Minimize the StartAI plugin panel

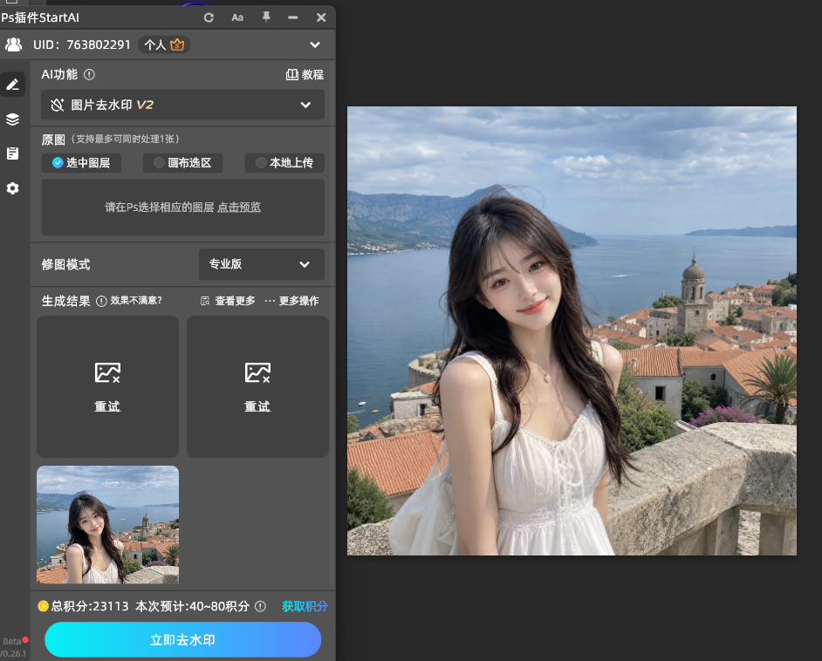click(x=293, y=17)
